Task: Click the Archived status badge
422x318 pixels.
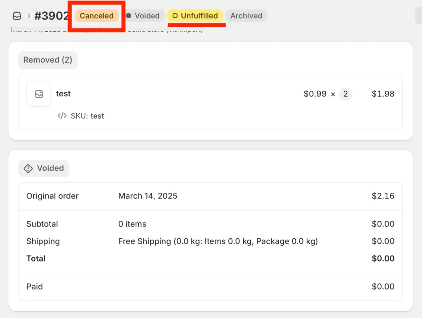Action: click(x=246, y=16)
